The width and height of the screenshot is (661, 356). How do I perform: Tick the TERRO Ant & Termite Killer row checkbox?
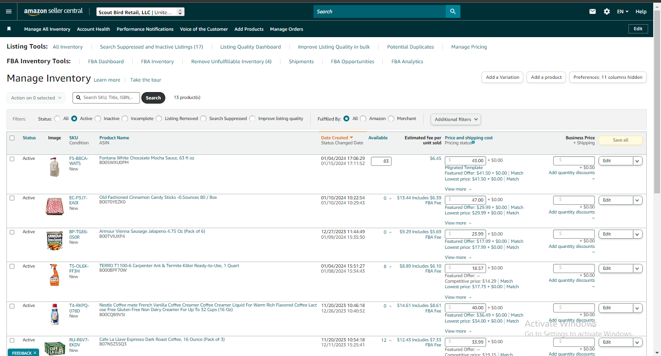[12, 266]
